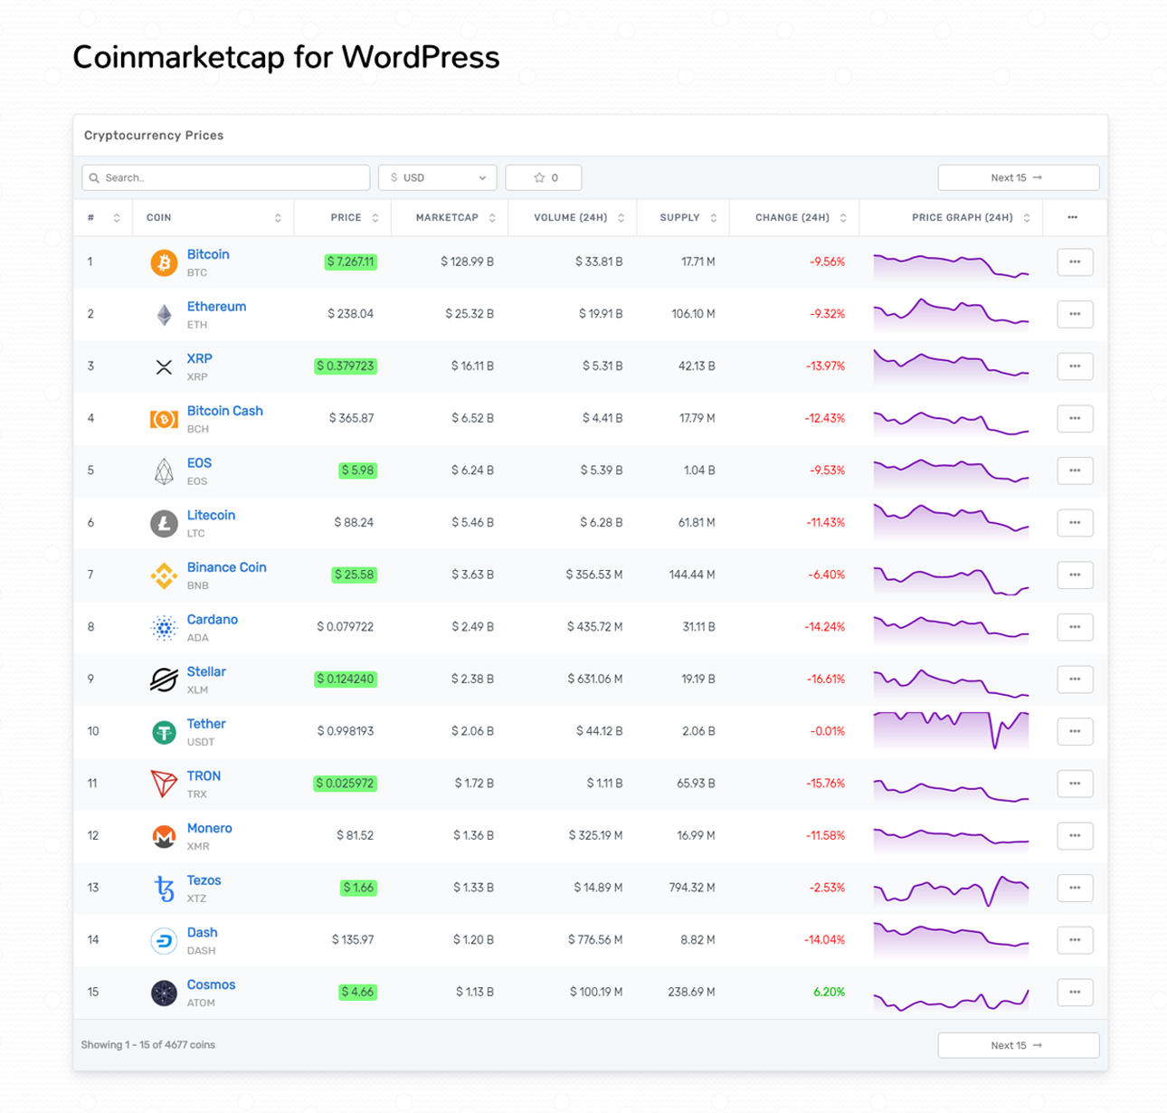Toggle the star favorites filter showing 0

click(x=544, y=177)
